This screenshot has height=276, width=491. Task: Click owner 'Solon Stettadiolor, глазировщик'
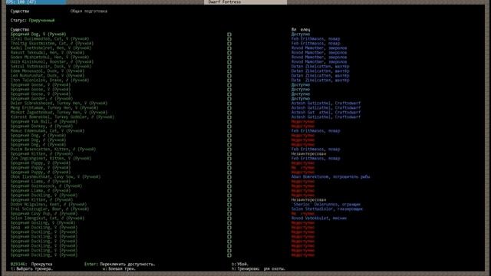point(327,209)
